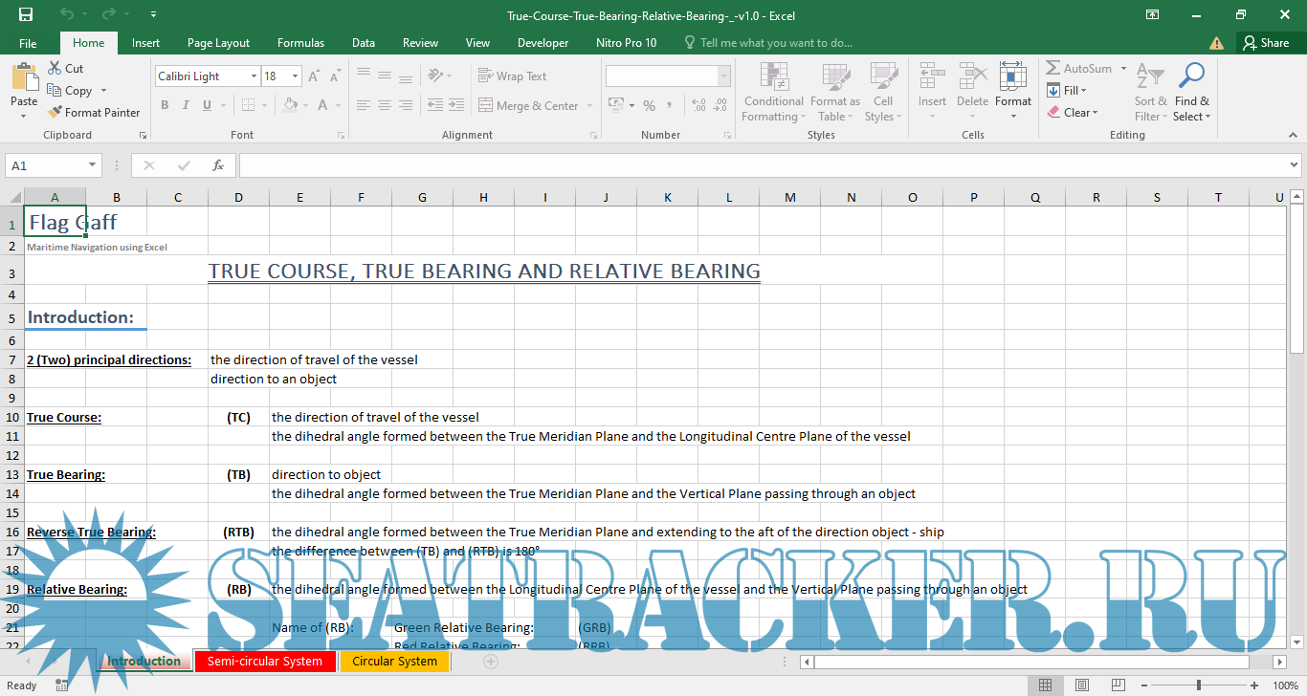Image resolution: width=1307 pixels, height=696 pixels.
Task: Toggle Bold formatting
Action: pos(165,105)
